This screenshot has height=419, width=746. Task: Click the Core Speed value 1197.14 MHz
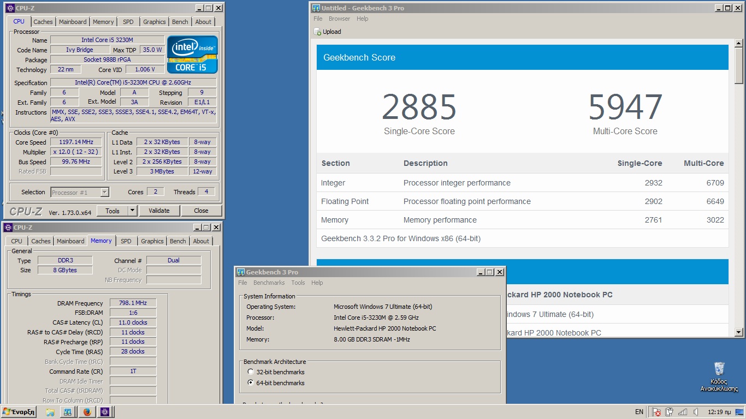click(x=76, y=142)
